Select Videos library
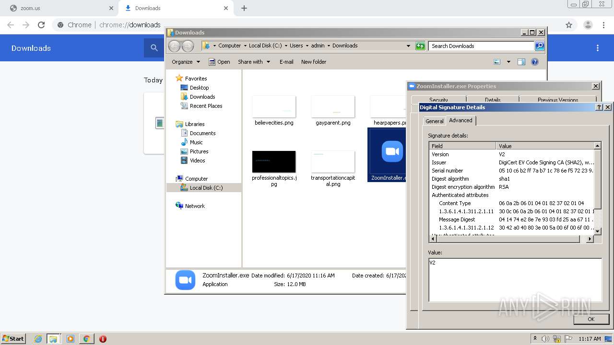The height and width of the screenshot is (345, 614). [x=197, y=161]
